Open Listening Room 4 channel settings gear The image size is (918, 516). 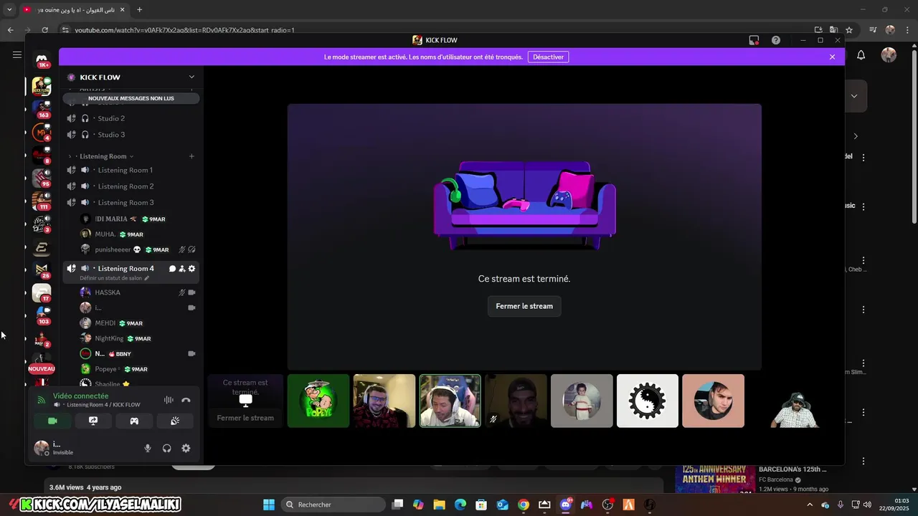pyautogui.click(x=191, y=269)
